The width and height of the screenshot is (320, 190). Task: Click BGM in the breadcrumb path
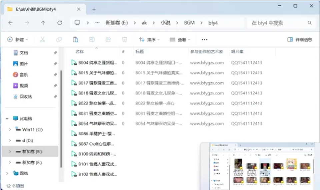[189, 23]
